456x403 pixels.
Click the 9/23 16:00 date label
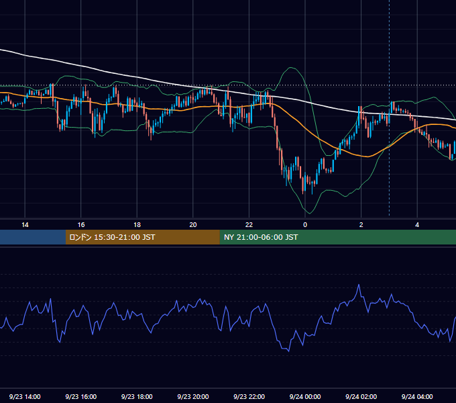(x=81, y=396)
